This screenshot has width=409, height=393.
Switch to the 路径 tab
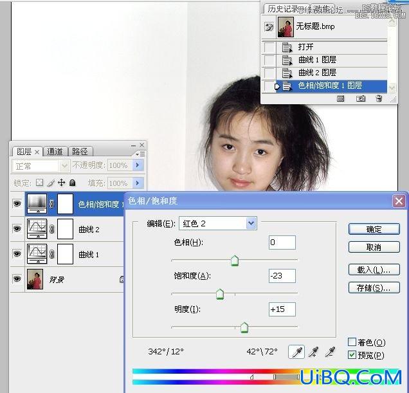80,152
